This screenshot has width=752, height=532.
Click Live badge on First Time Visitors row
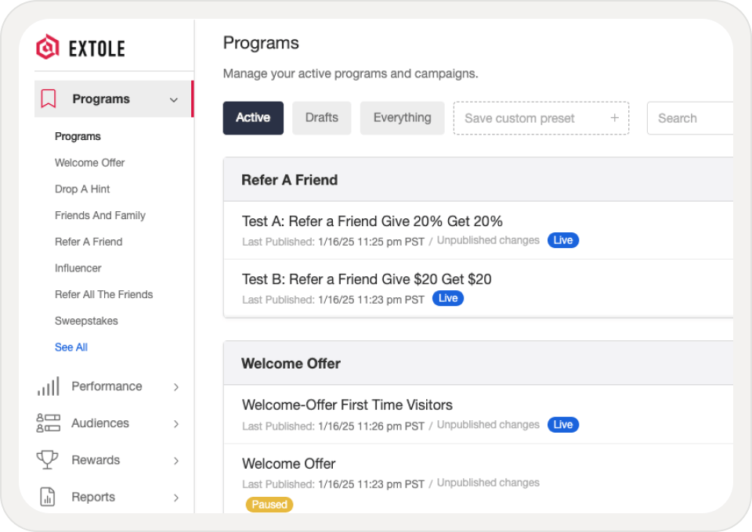point(563,424)
